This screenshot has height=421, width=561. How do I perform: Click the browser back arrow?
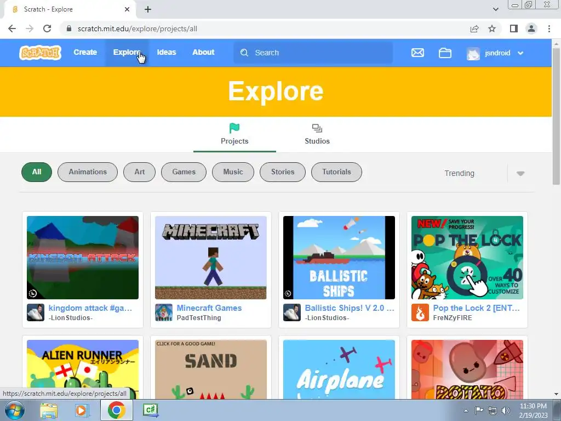point(12,29)
